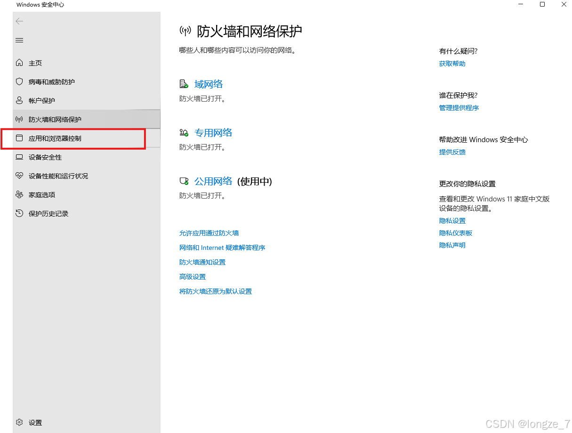This screenshot has height=433, width=572.
Task: Click 高级设置 link
Action: coord(193,277)
